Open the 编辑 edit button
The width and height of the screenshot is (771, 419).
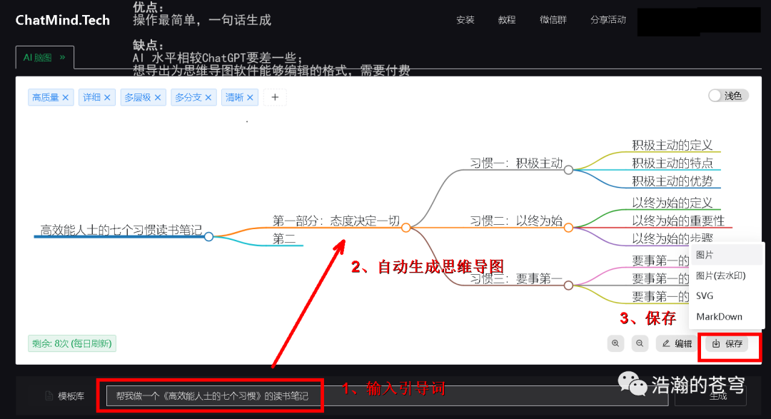677,343
